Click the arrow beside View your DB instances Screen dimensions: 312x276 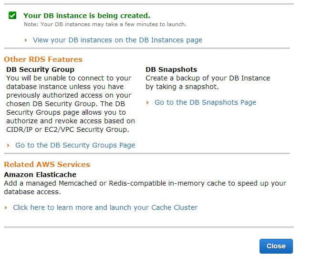coord(26,40)
